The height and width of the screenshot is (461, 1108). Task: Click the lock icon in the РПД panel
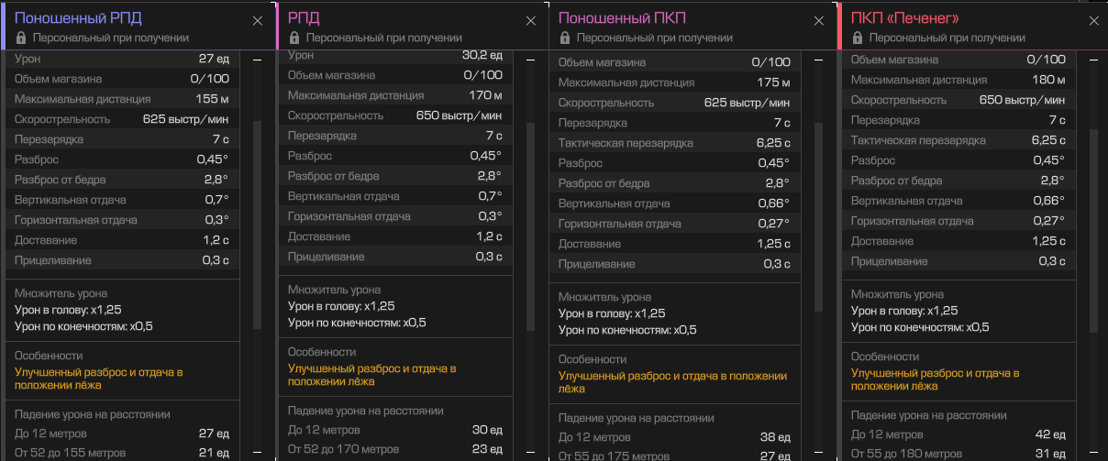coord(294,38)
